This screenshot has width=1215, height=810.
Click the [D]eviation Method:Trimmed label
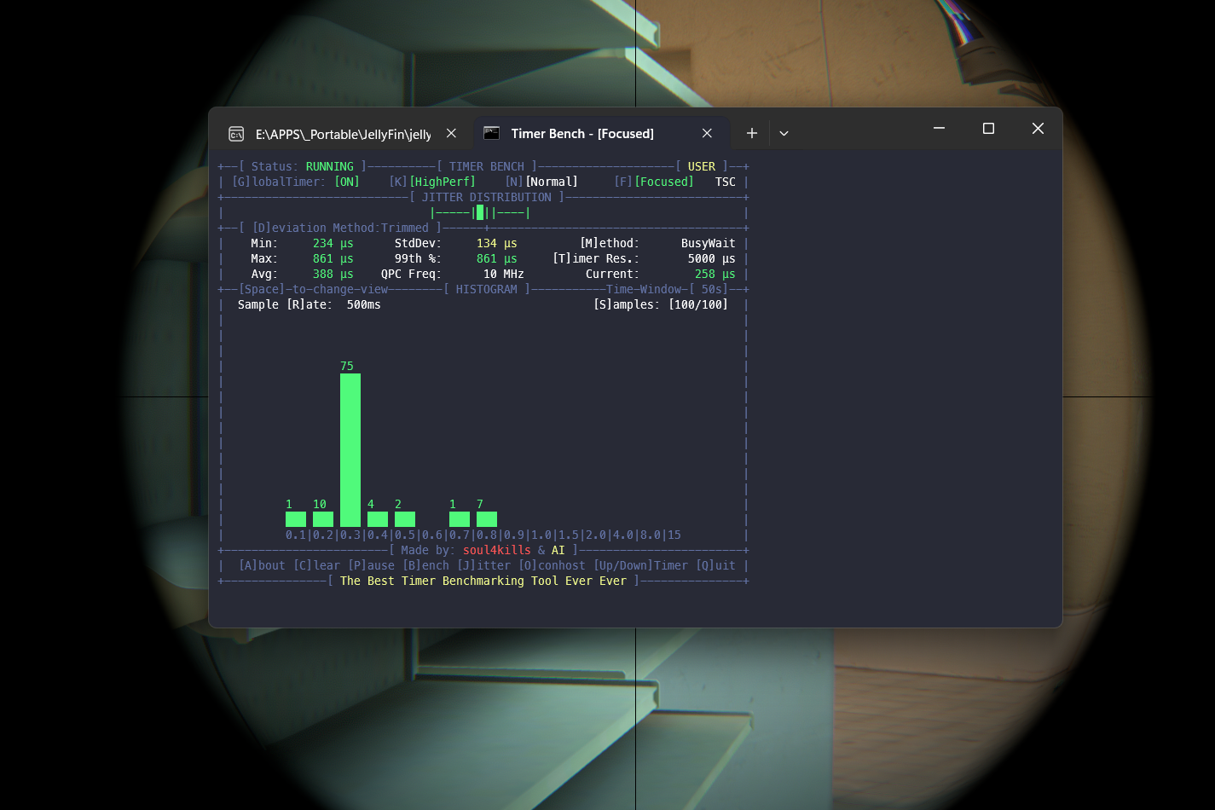(340, 228)
